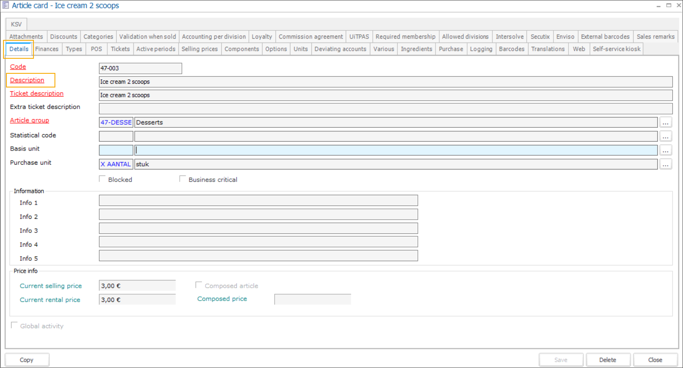The image size is (683, 368).
Task: Open Article group lookup ellipsis button
Action: tap(665, 123)
